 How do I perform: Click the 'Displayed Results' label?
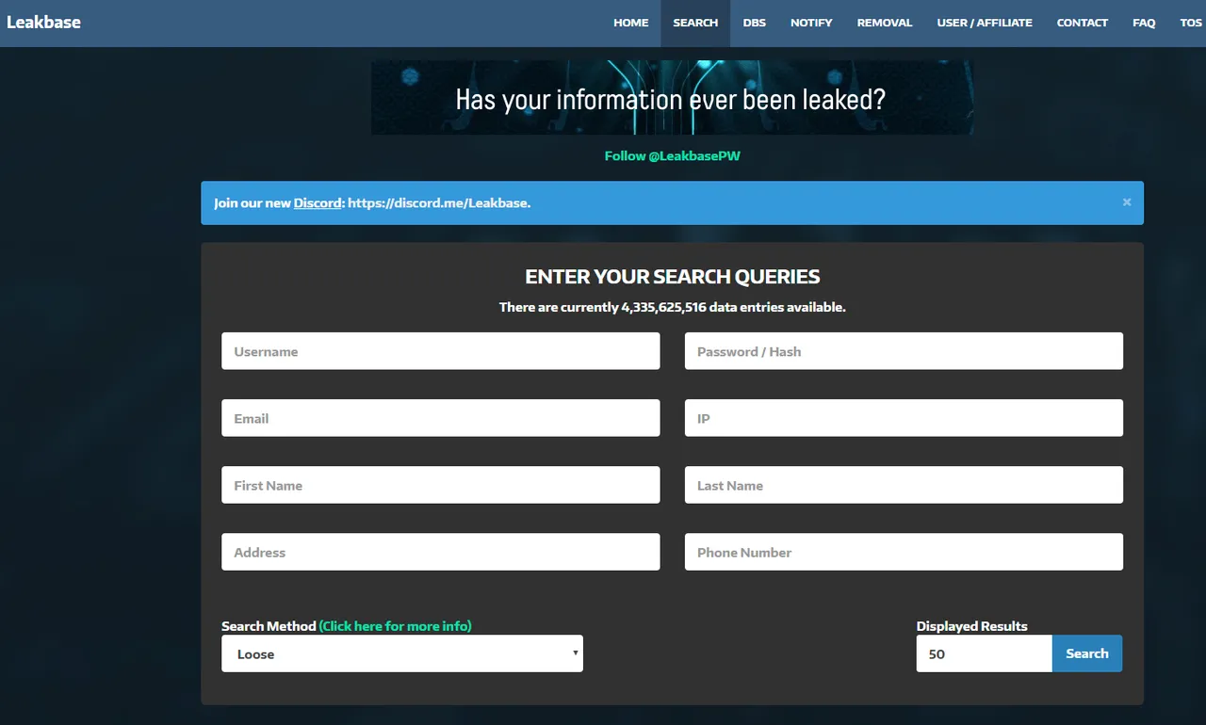click(971, 626)
